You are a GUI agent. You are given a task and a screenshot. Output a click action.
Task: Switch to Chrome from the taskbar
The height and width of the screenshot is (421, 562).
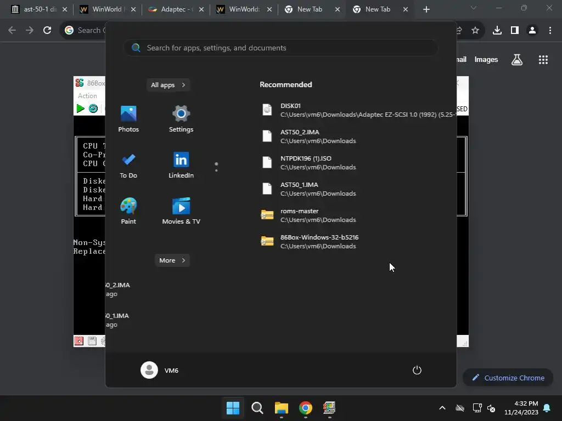[x=305, y=408]
